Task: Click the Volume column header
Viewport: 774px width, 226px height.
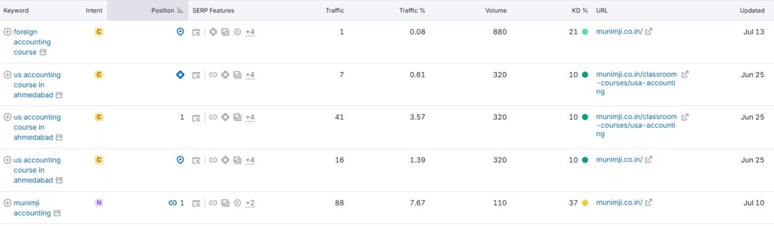Action: coord(495,11)
